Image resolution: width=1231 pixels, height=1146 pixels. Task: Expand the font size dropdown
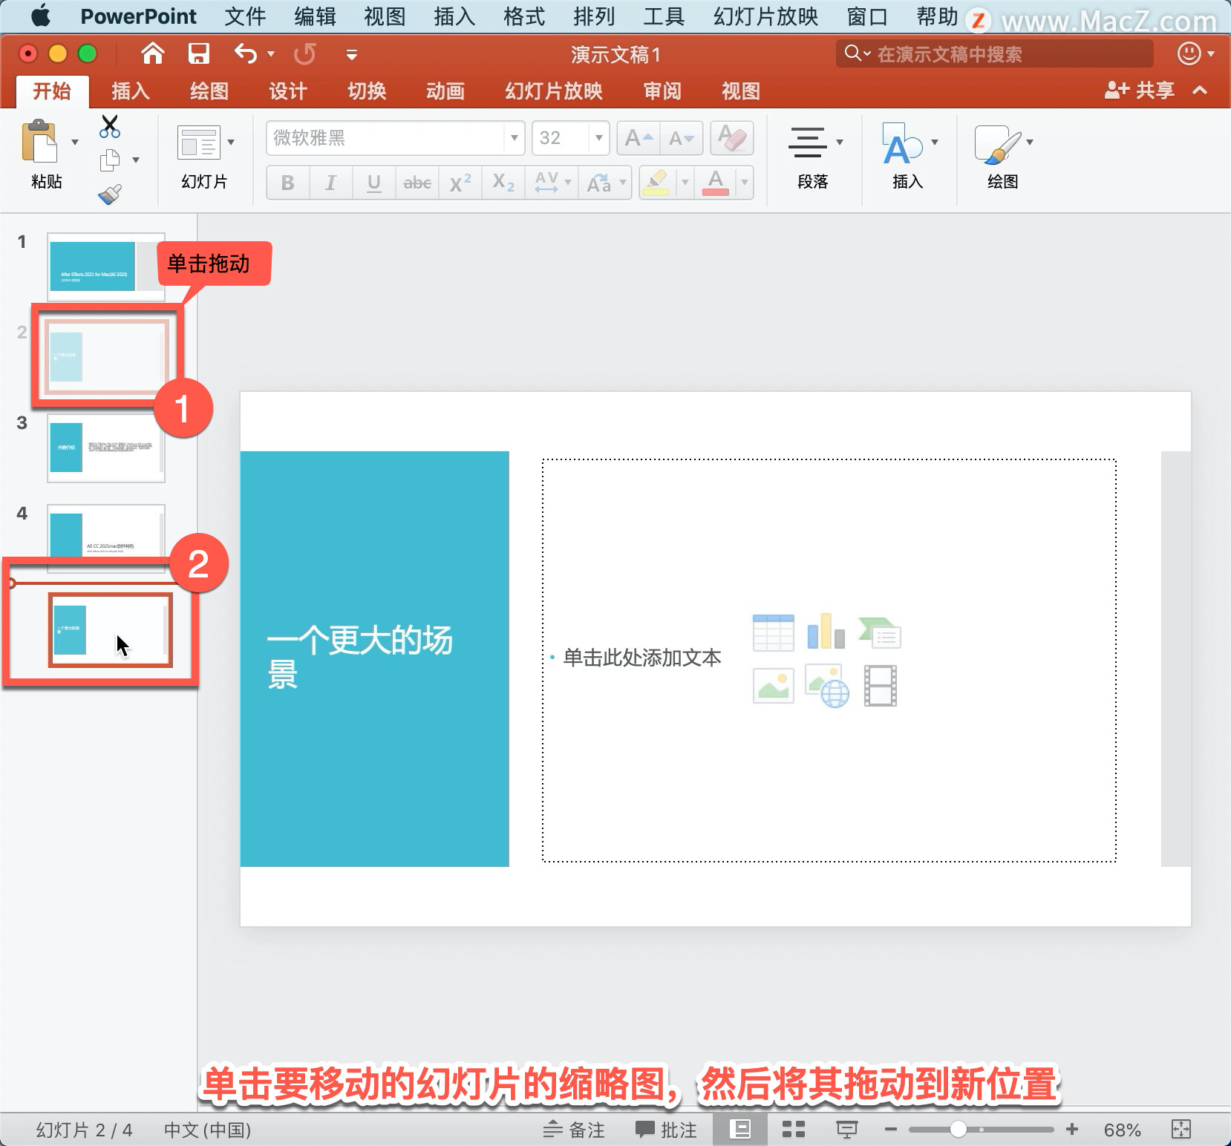click(x=598, y=138)
